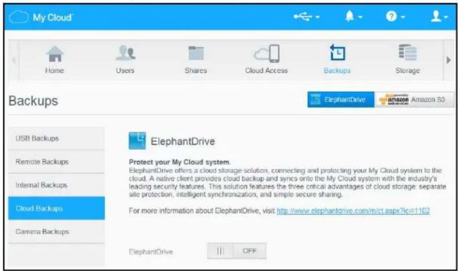Open the Users icon
458x271 pixels.
point(125,53)
